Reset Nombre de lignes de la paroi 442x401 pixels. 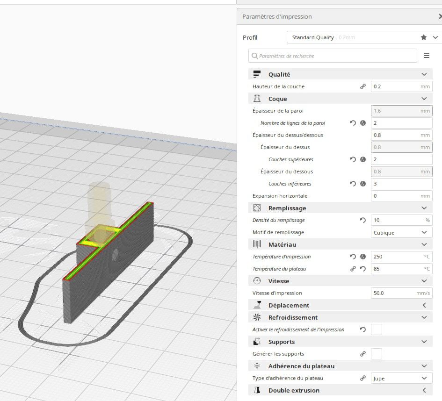click(x=353, y=123)
